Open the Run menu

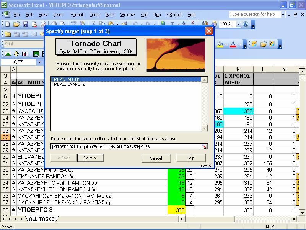coord(157,15)
